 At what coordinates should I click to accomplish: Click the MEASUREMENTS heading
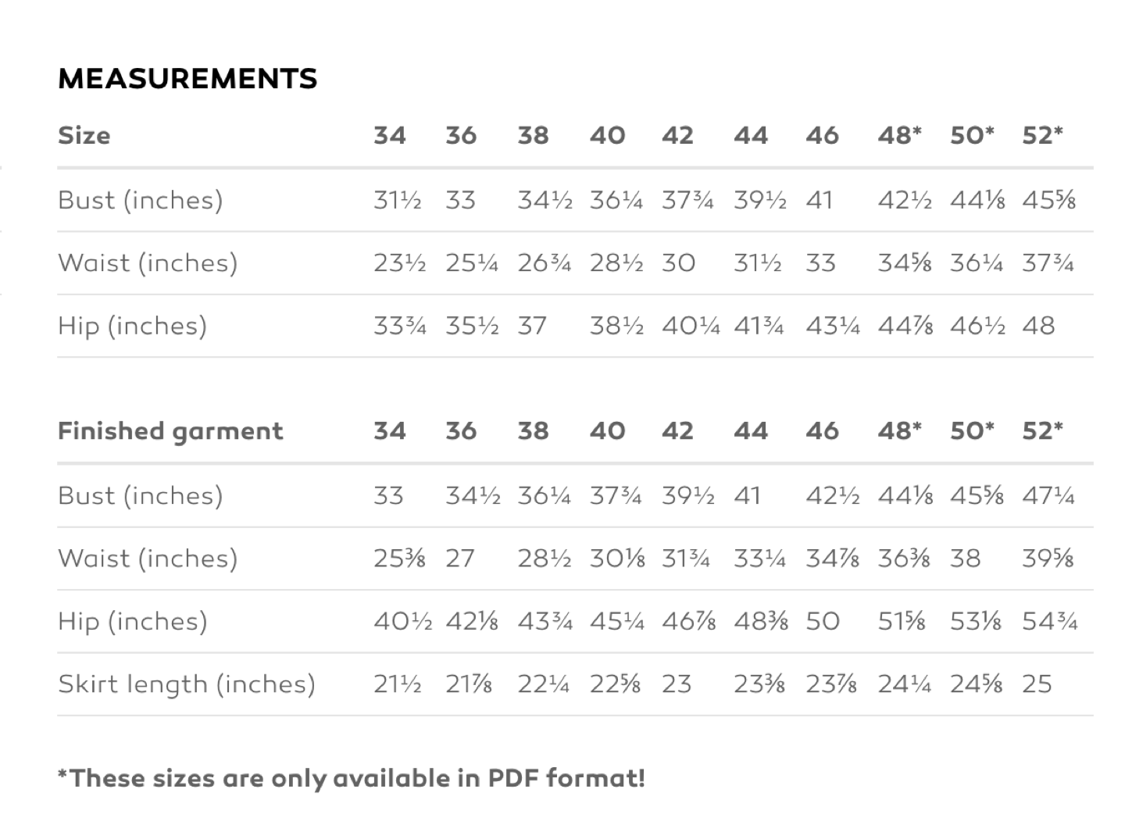pyautogui.click(x=187, y=78)
